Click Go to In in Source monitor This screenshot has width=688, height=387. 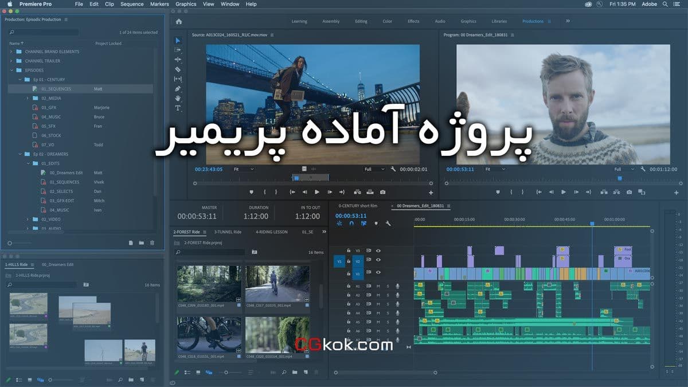[x=292, y=192]
